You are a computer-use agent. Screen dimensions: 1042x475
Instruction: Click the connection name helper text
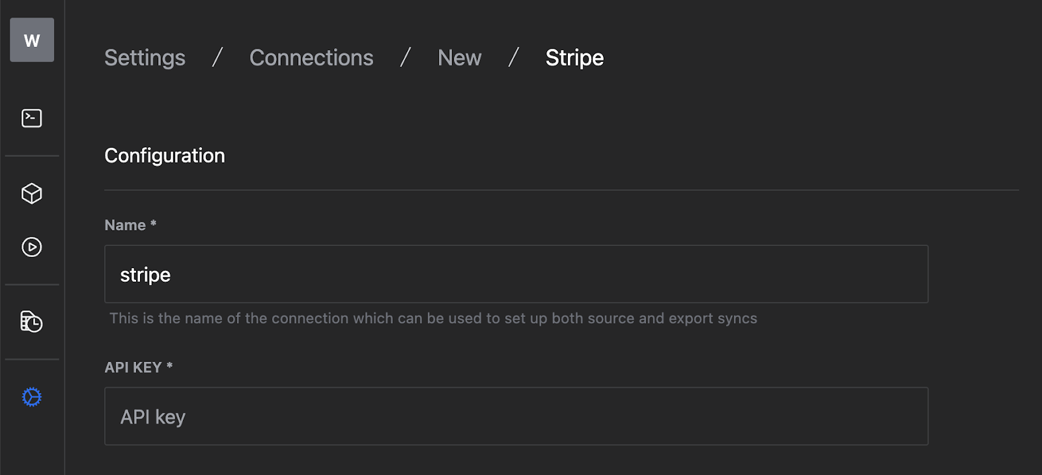coord(433,318)
